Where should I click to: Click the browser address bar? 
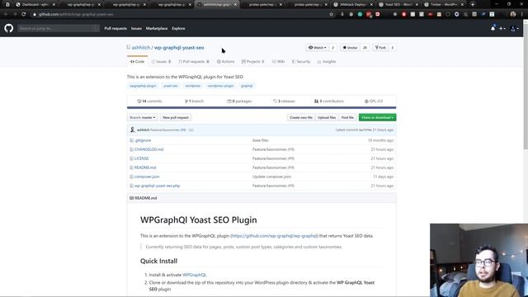(180, 15)
